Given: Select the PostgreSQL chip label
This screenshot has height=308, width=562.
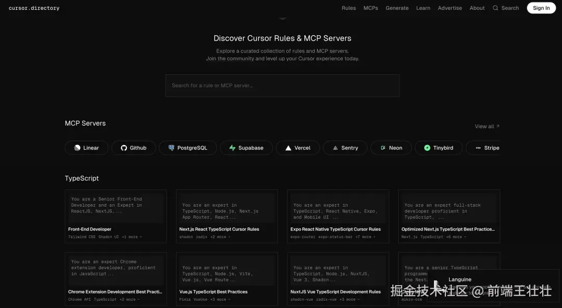Looking at the screenshot, I should coord(192,148).
